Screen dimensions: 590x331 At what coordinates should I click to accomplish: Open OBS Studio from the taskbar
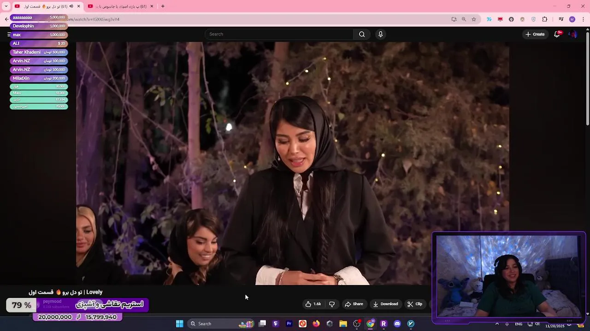click(x=356, y=324)
